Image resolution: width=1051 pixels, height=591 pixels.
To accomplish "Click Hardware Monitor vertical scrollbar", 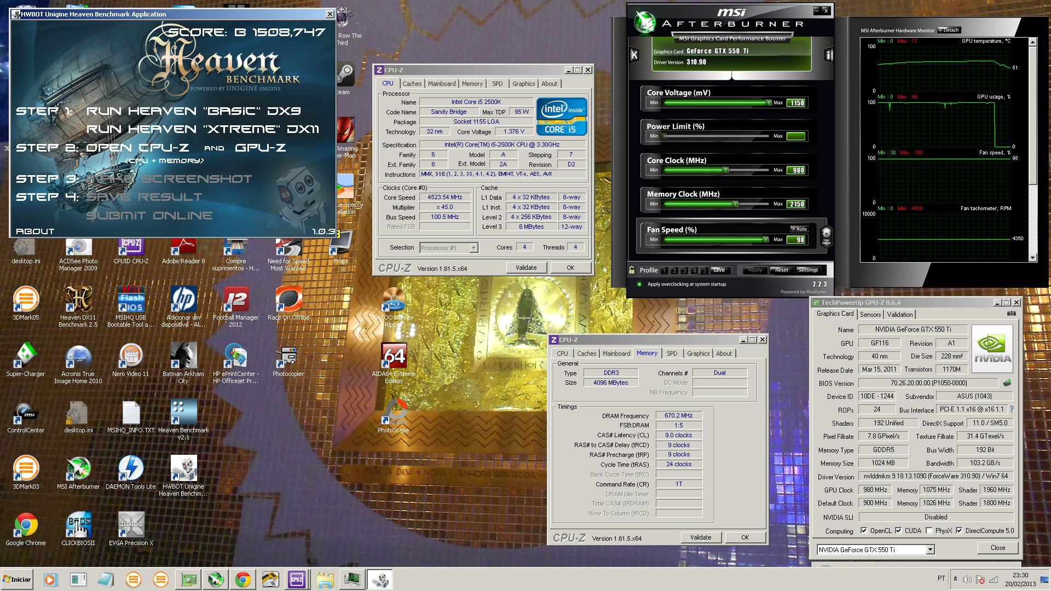I will coord(1032,149).
